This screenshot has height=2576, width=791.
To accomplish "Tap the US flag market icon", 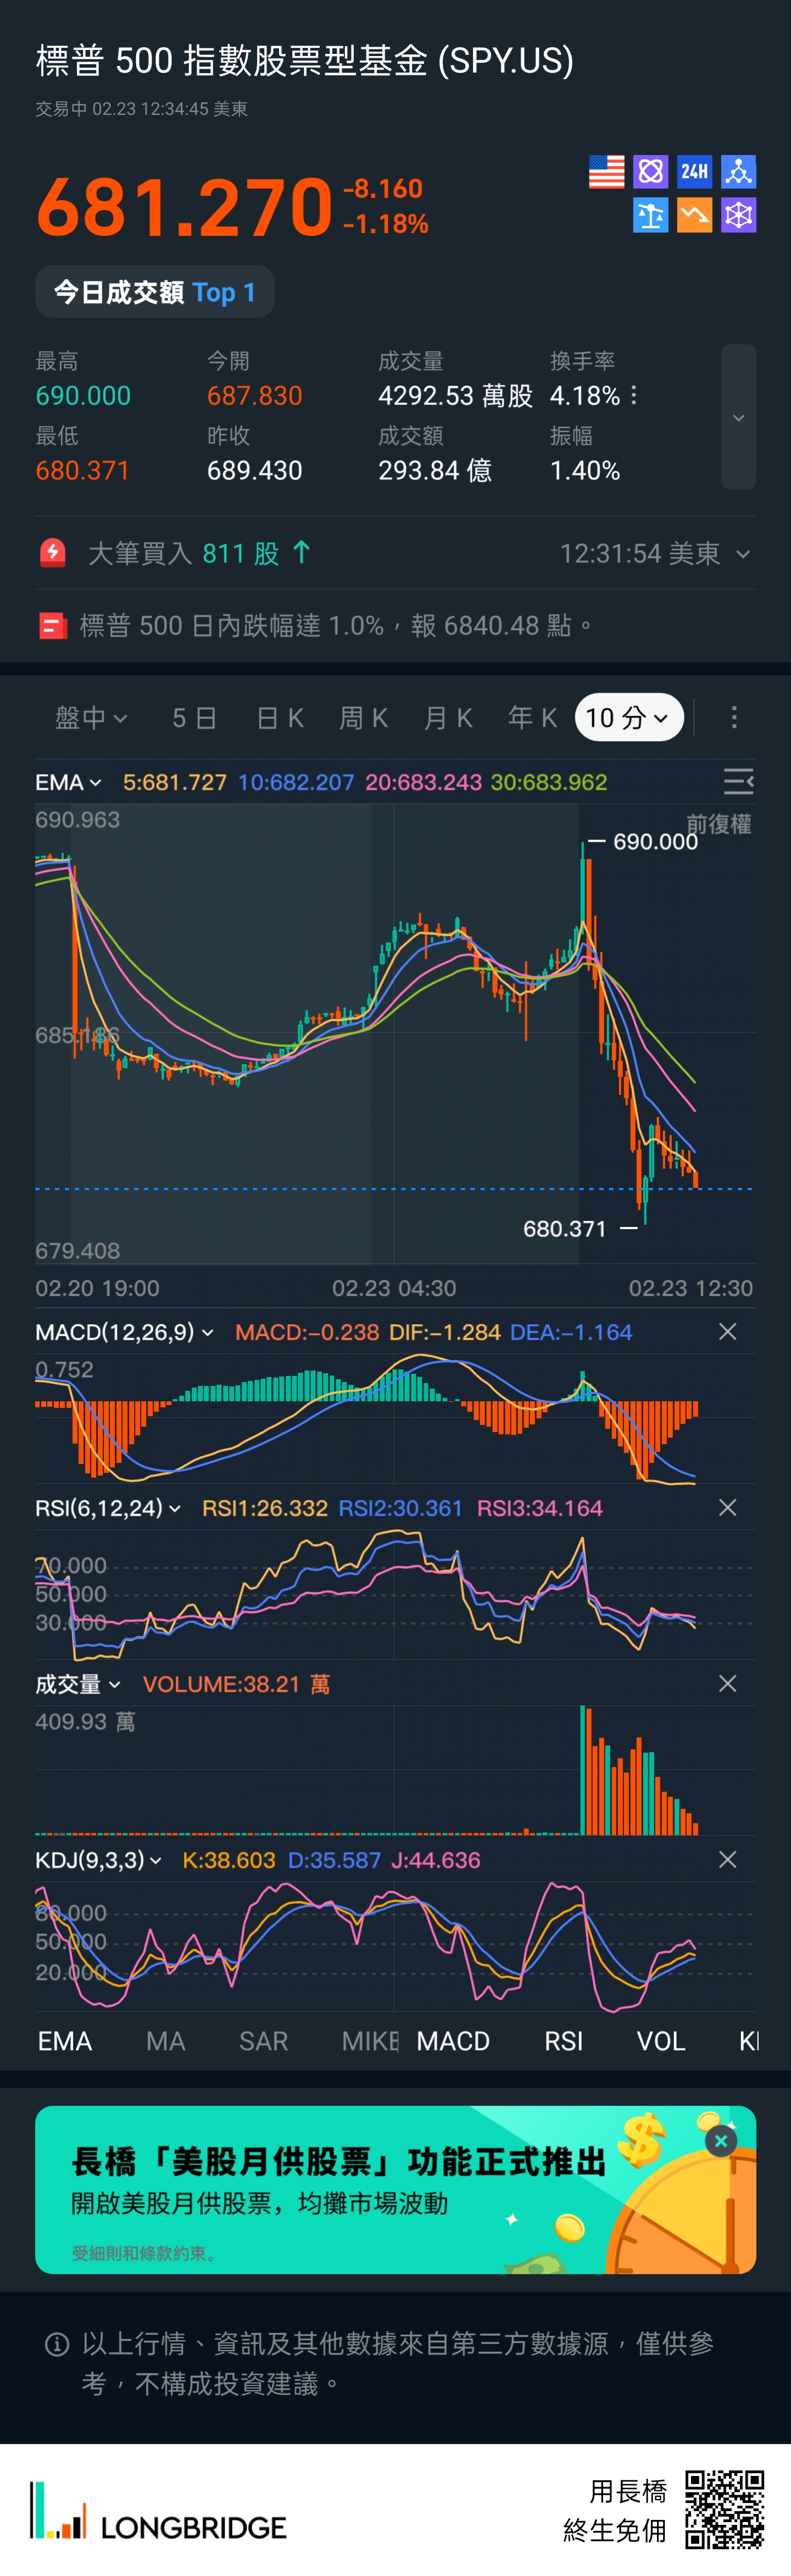I will 606,172.
